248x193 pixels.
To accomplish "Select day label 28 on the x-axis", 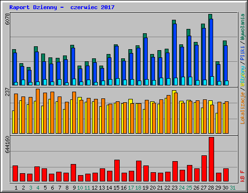I will [x=211, y=188].
